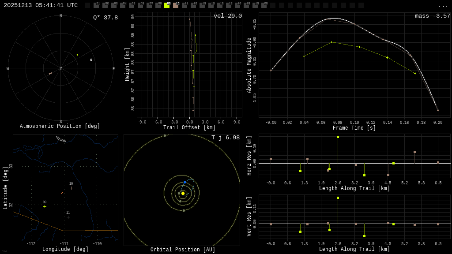This screenshot has width=452, height=254.
Task: Click the Q* 37.8 value label
Action: point(105,18)
